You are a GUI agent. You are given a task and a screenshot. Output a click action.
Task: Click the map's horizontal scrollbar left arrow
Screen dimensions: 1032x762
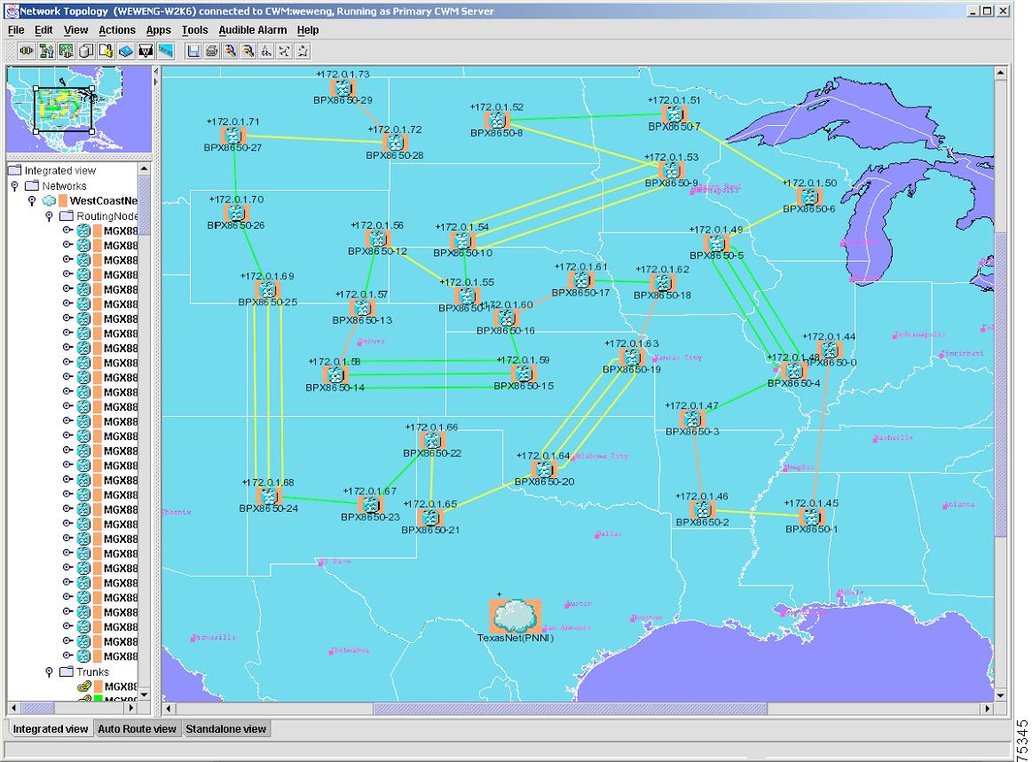pos(169,708)
